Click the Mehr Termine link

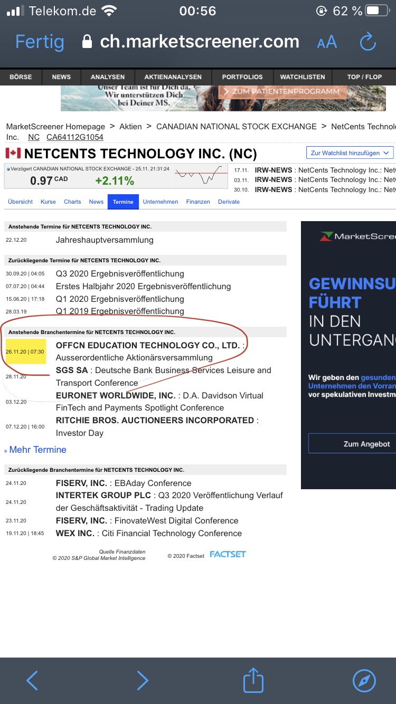(x=37, y=450)
